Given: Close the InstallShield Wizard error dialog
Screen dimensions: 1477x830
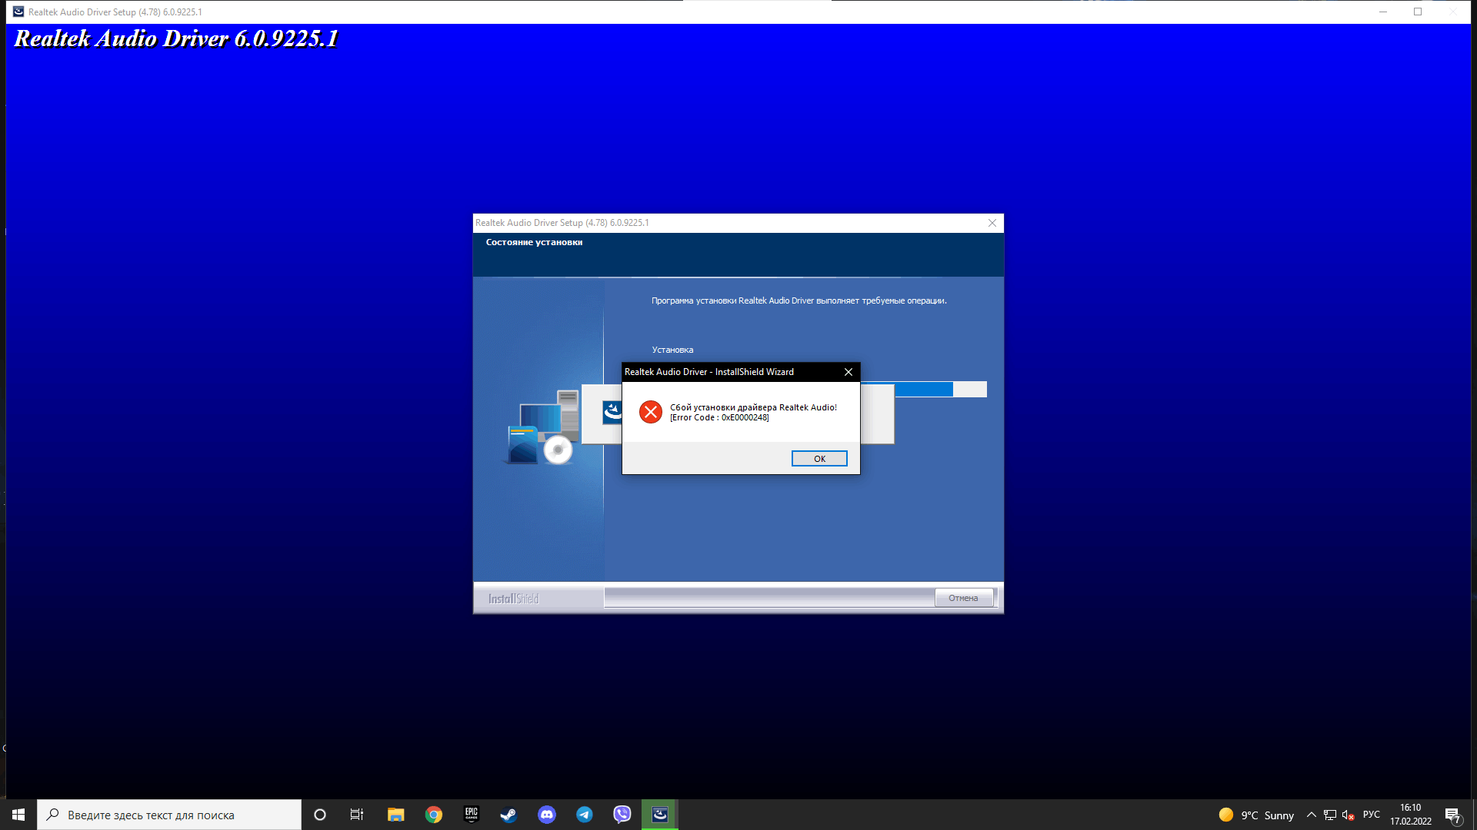Looking at the screenshot, I should coord(849,372).
